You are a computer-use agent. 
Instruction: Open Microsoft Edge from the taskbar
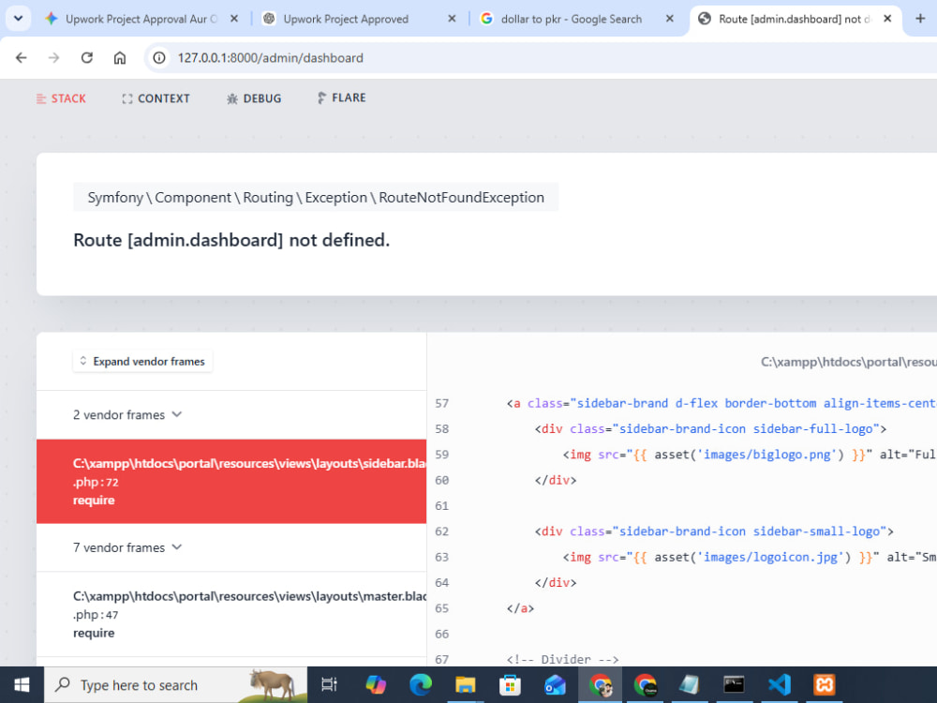coord(421,685)
